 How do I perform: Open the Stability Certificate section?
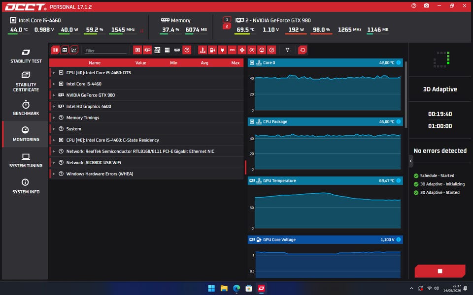tap(26, 82)
